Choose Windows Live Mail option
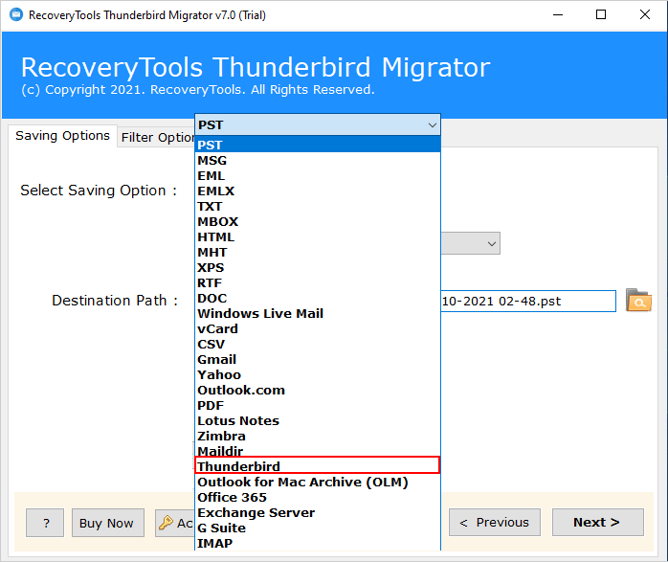 click(x=318, y=314)
